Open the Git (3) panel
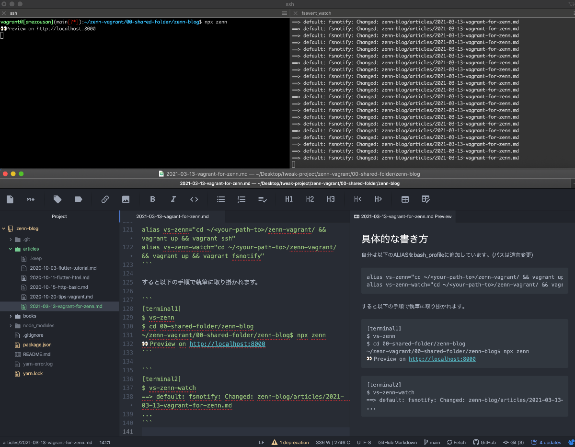The height and width of the screenshot is (447, 575). pyautogui.click(x=514, y=442)
